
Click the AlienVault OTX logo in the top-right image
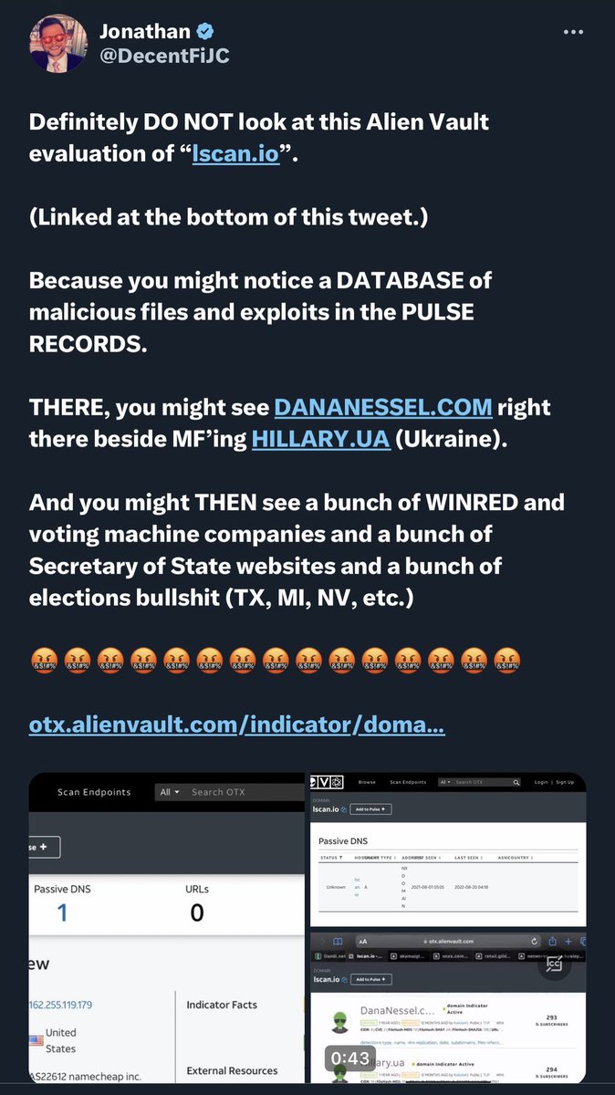(325, 782)
